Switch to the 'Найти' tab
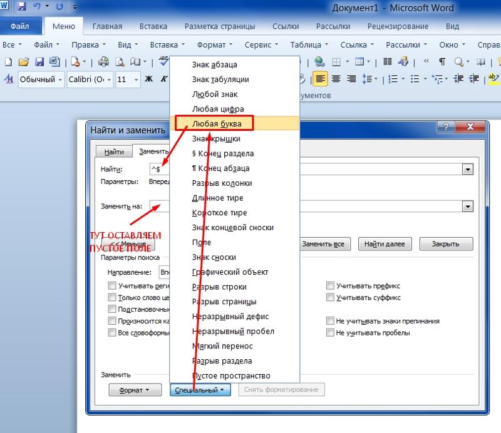Image resolution: width=501 pixels, height=433 pixels. click(x=114, y=151)
